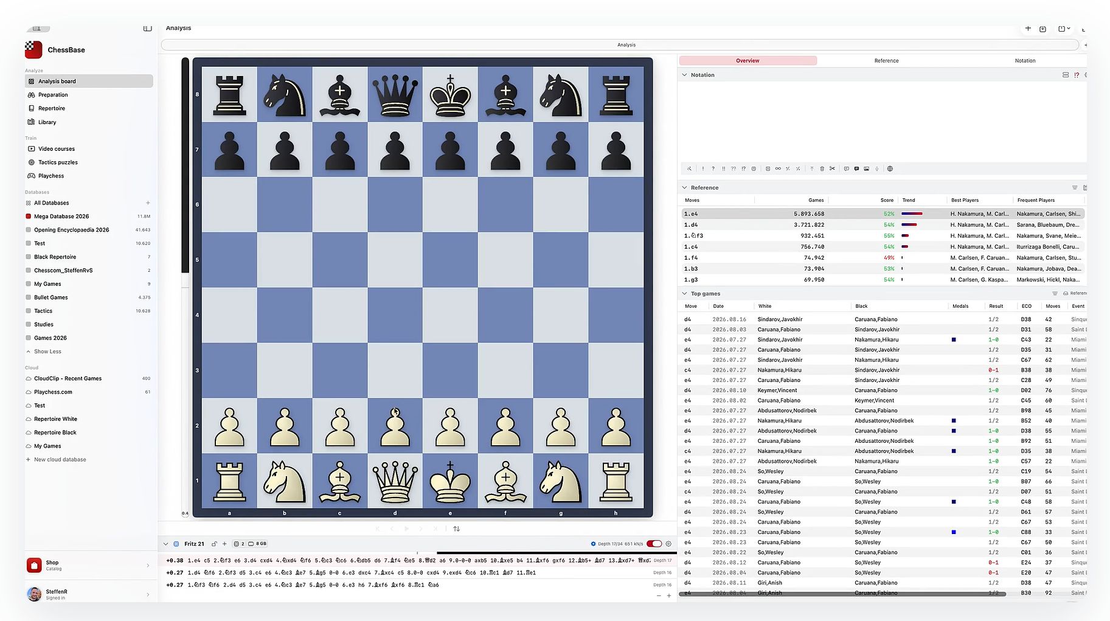1110x621 pixels.
Task: Click the white knight on g1
Action: pos(561,481)
